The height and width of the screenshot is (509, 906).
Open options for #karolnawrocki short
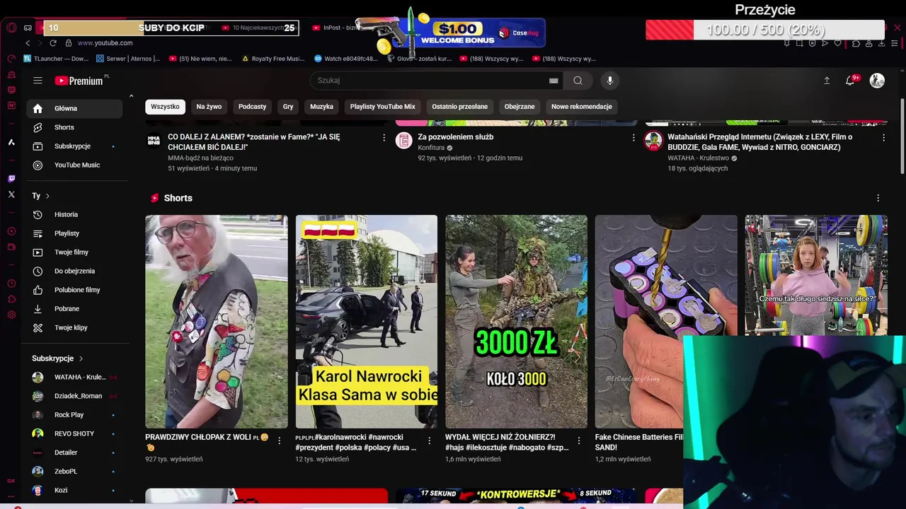click(x=430, y=440)
